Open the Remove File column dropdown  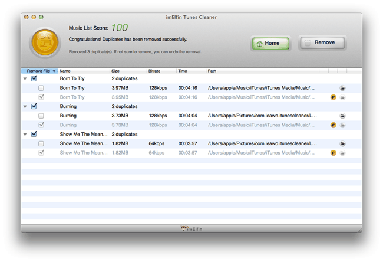[x=54, y=71]
